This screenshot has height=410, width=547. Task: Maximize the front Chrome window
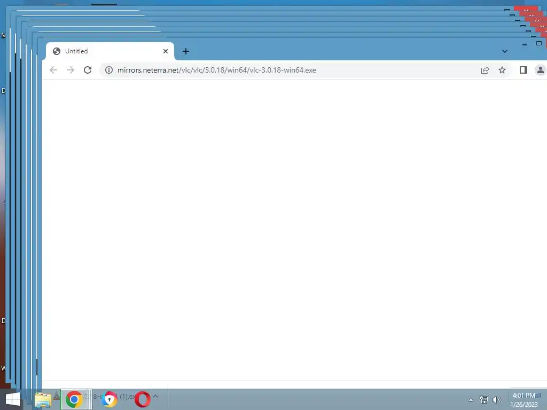pos(539,44)
